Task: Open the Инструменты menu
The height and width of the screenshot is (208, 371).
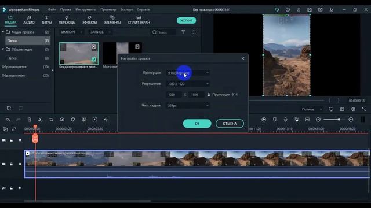Action: [x=86, y=10]
